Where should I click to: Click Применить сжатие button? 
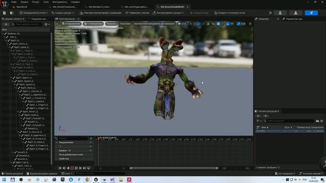coord(137,13)
